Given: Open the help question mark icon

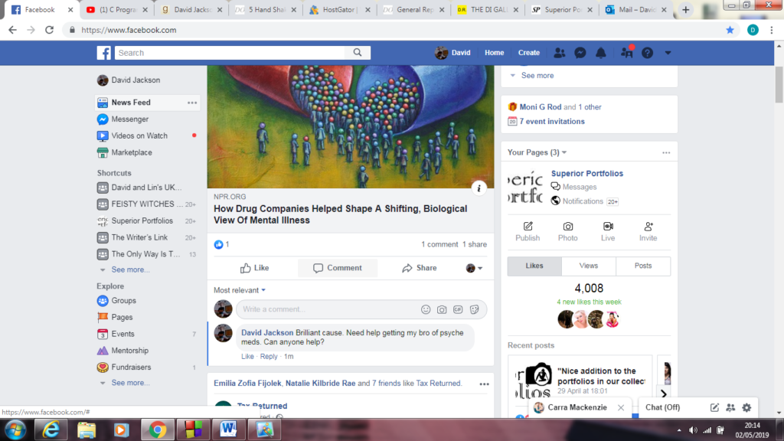Looking at the screenshot, I should (648, 53).
